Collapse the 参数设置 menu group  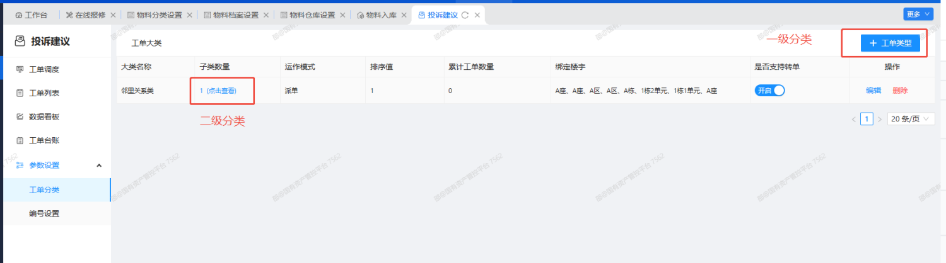[x=99, y=165]
